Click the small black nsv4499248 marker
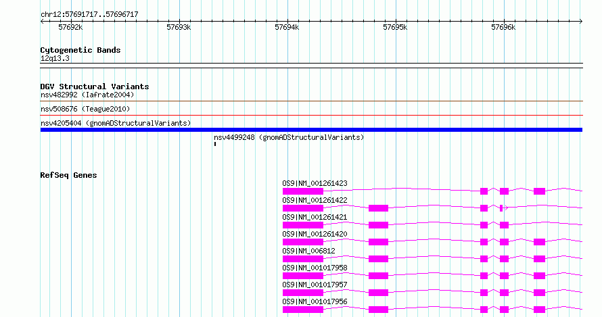 pyautogui.click(x=215, y=144)
